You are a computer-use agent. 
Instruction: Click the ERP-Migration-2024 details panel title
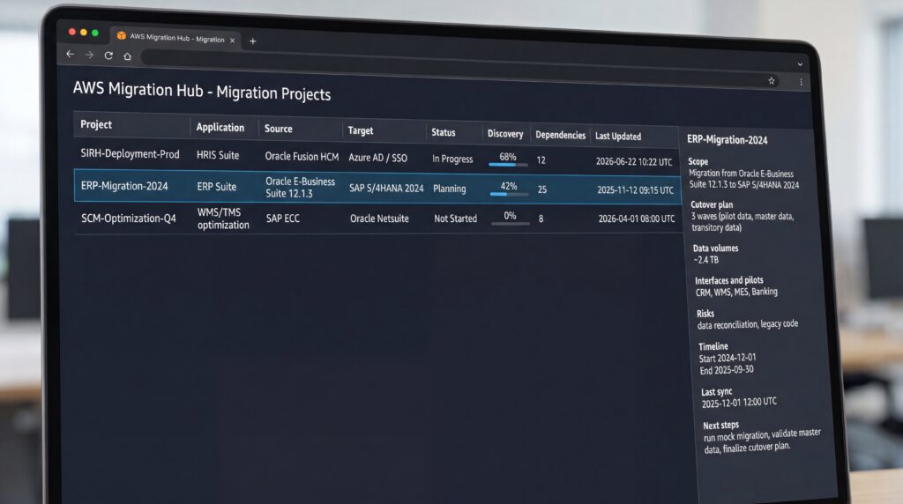click(728, 140)
